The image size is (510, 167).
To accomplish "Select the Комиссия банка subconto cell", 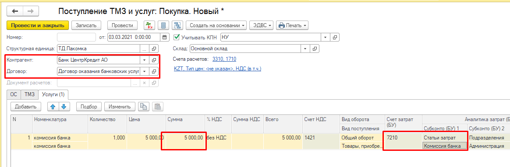I will [x=445, y=146].
